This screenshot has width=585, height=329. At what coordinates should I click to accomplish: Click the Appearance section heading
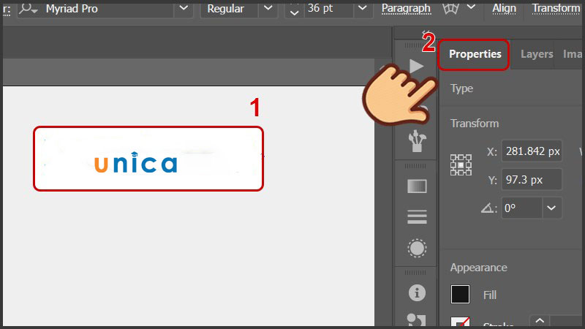point(478,268)
